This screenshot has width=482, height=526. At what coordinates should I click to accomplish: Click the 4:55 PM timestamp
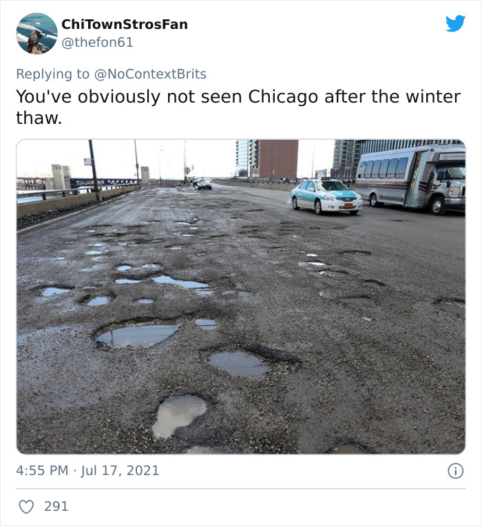point(42,470)
